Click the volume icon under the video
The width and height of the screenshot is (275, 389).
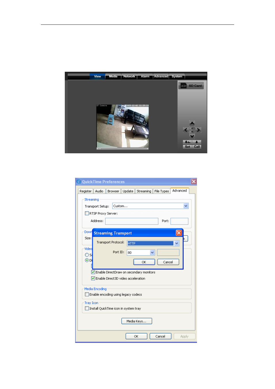pyautogui.click(x=98, y=149)
